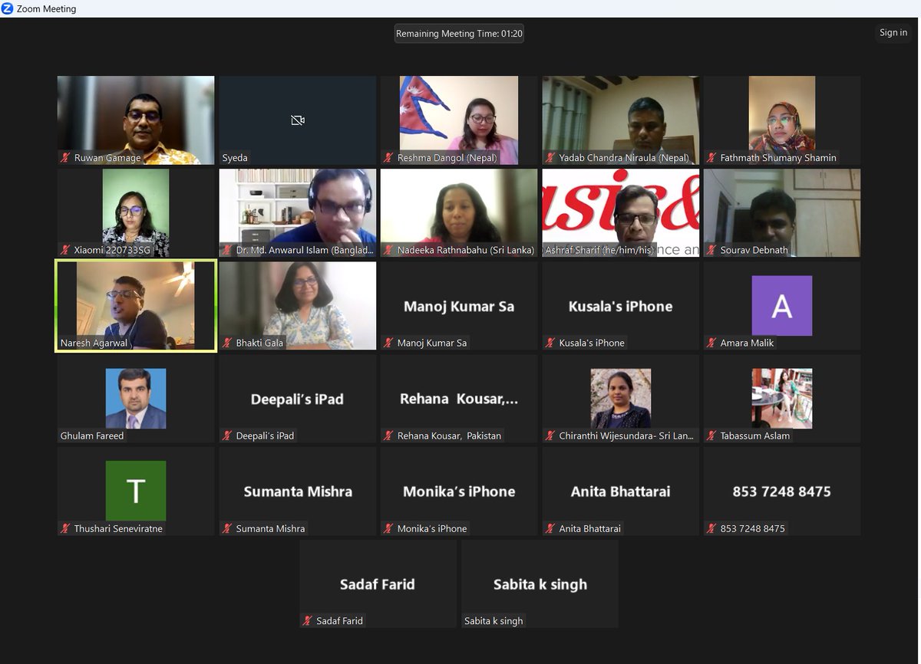Click muted mic icon beside Thushari Seneviratne
The height and width of the screenshot is (664, 921).
tap(66, 528)
